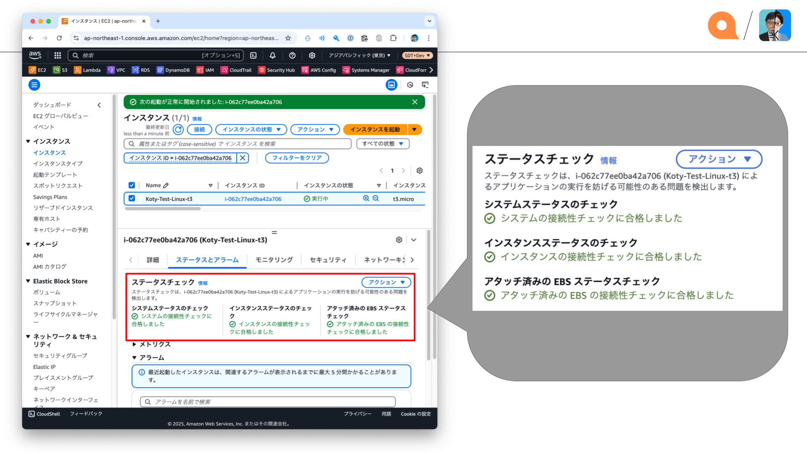Expand the Metrics section
This screenshot has width=807, height=453.
point(152,344)
